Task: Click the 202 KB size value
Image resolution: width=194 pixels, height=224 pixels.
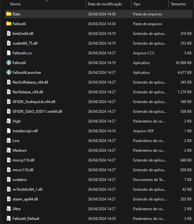Action: 186,199
